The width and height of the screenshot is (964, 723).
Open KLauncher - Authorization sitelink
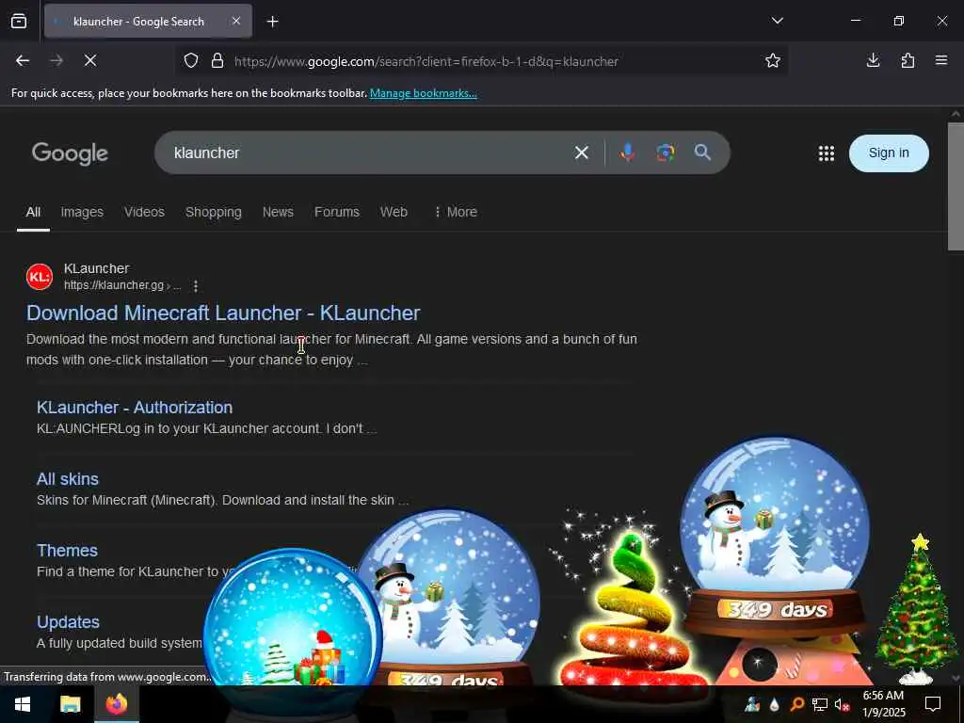click(135, 408)
